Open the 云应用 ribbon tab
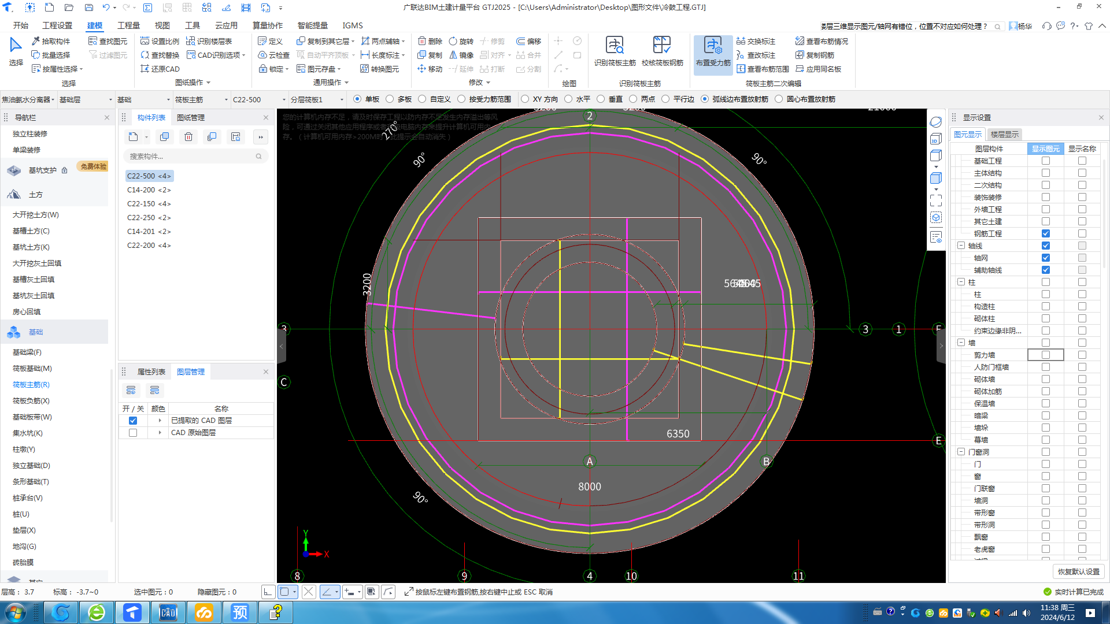Viewport: 1110px width, 624px height. 226,25
